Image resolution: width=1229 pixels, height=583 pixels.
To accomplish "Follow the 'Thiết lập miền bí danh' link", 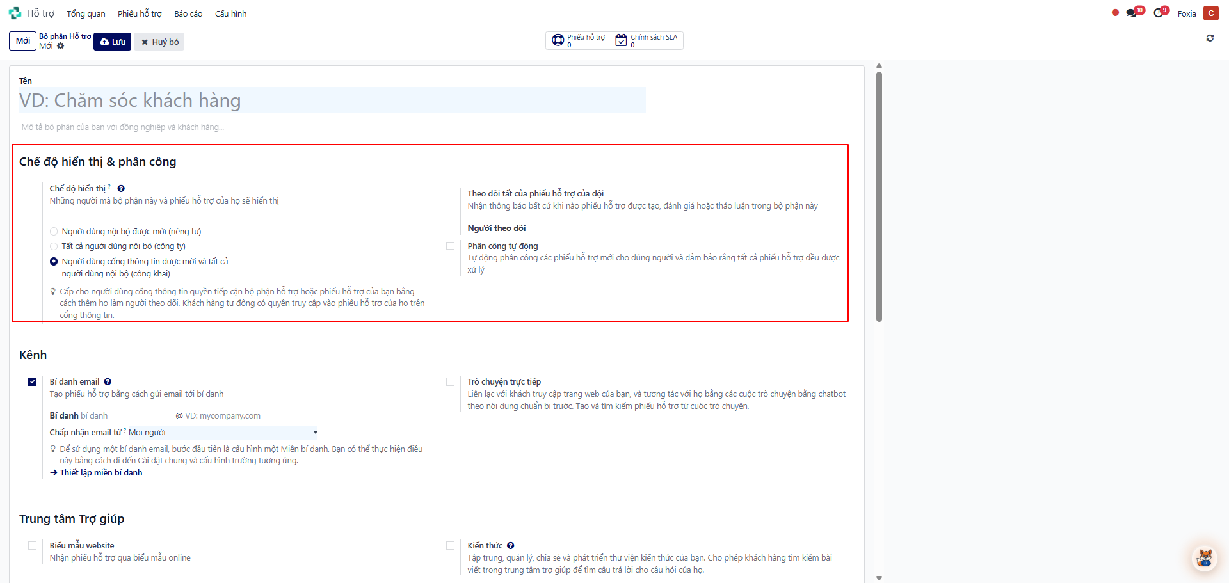I will (100, 473).
